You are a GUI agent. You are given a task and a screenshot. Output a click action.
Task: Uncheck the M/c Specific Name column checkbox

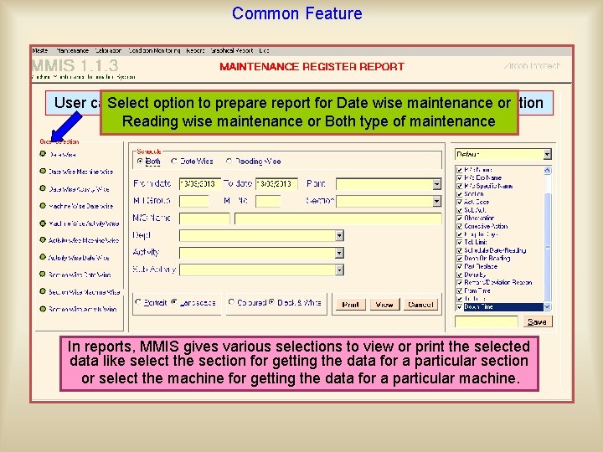point(459,186)
